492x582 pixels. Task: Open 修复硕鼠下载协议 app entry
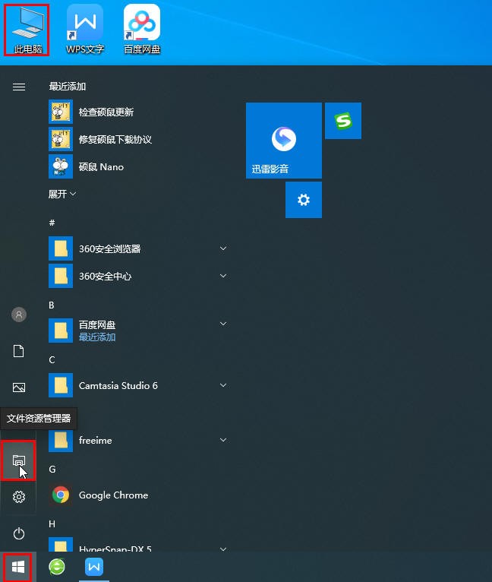click(138, 139)
